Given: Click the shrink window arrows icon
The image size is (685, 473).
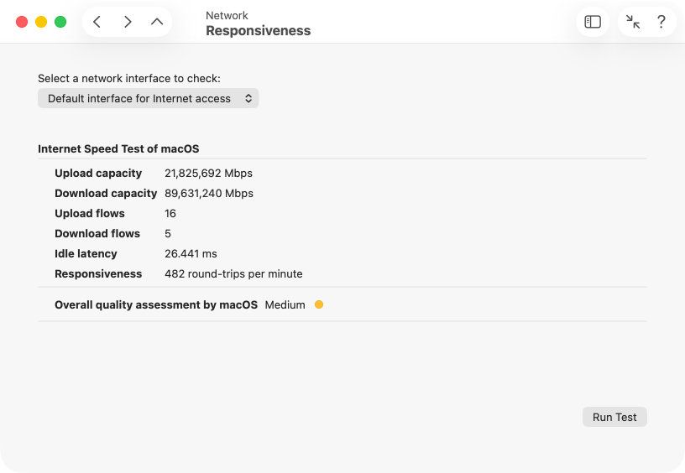Looking at the screenshot, I should pos(633,22).
